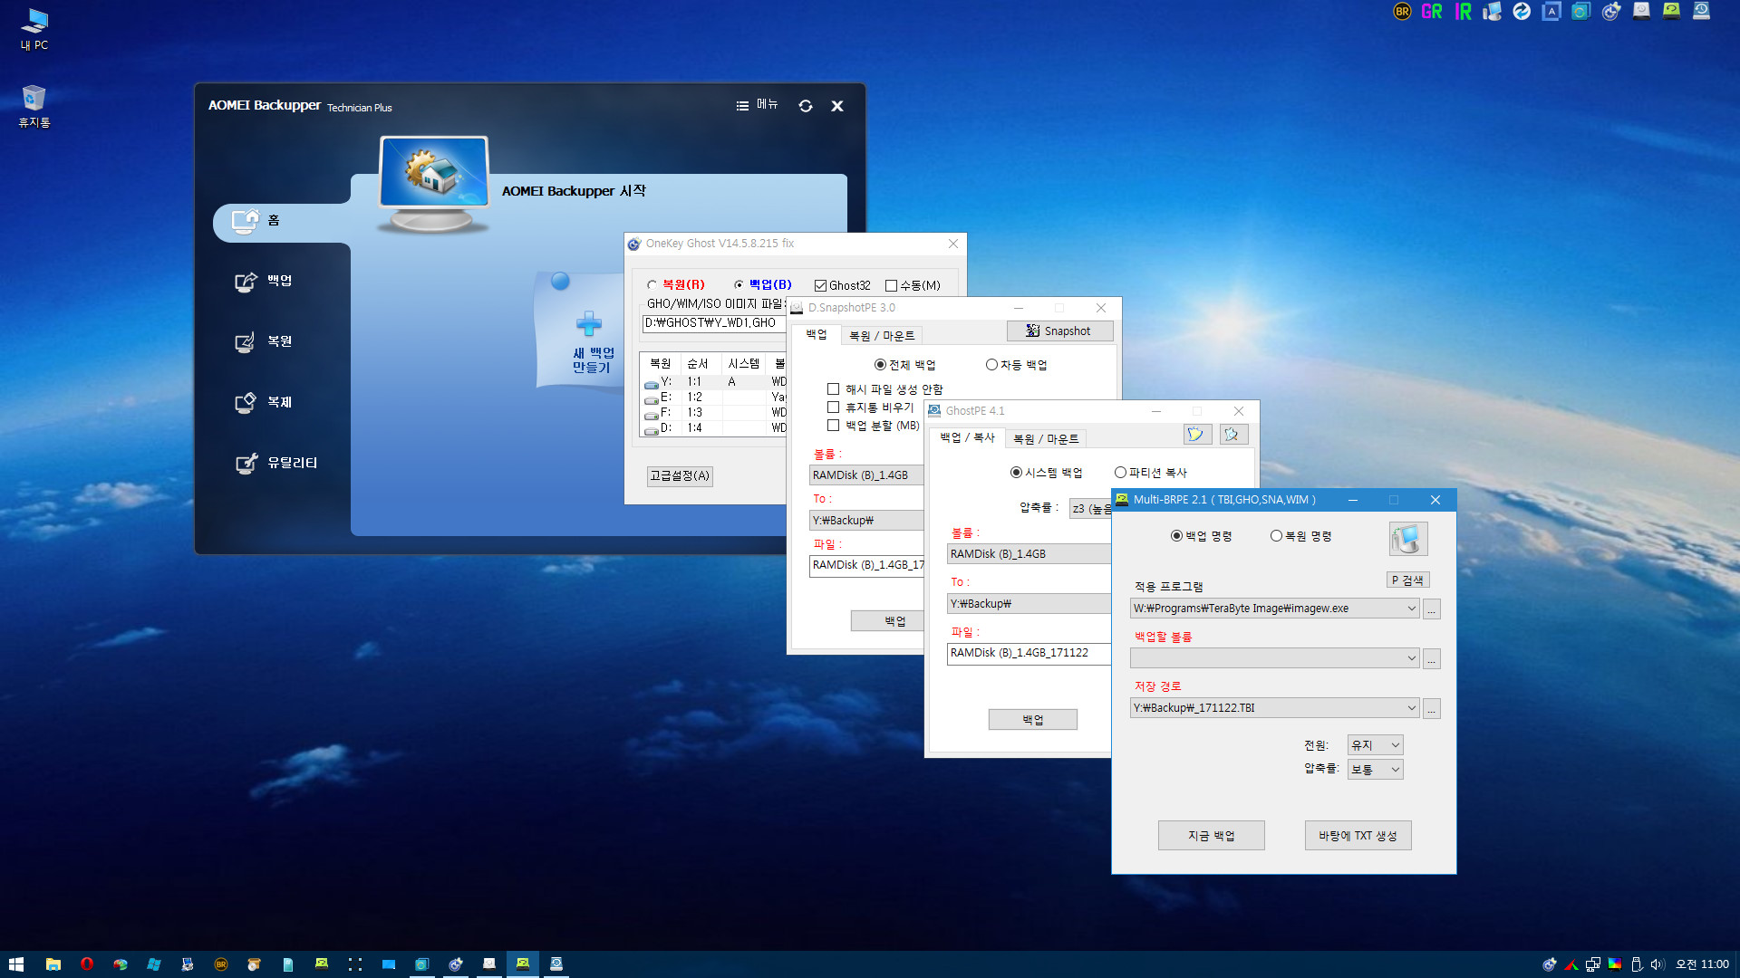This screenshot has height=978, width=1740.
Task: Expand the program path dropdown in Multi-BRPE
Action: 1411,609
